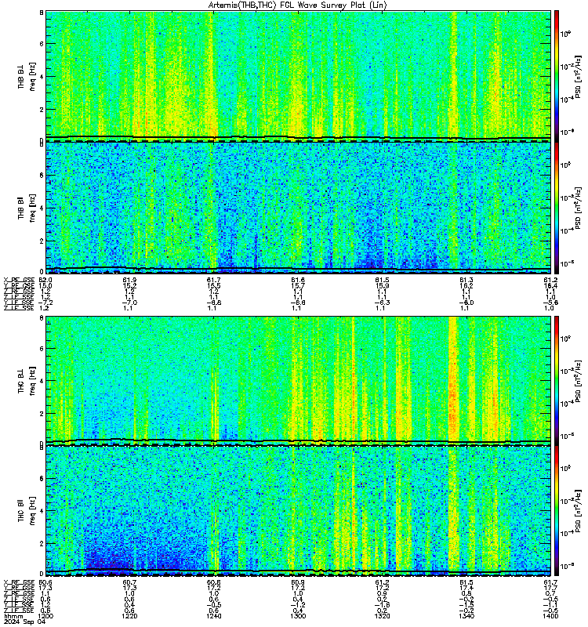Click the THB lunar value -7.0
Screen dimensions: 588x627
[129, 303]
